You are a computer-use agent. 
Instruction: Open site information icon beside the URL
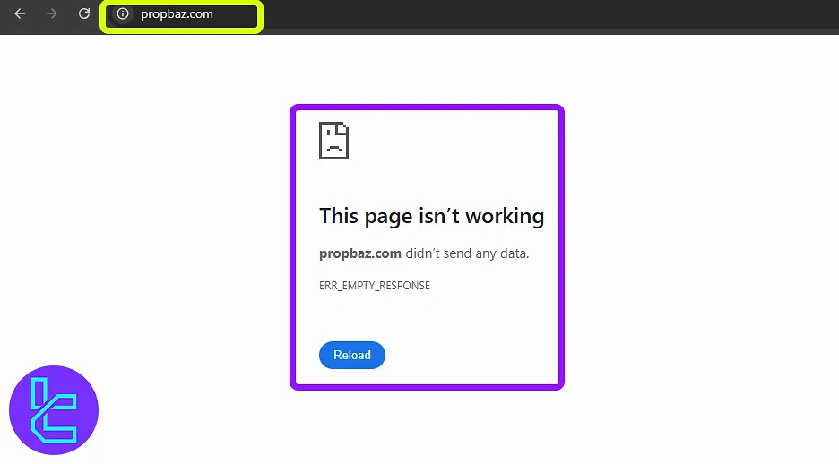tap(124, 14)
